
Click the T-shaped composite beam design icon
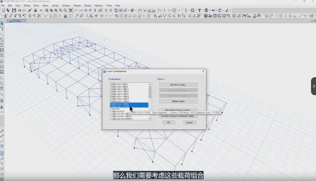click(x=199, y=10)
